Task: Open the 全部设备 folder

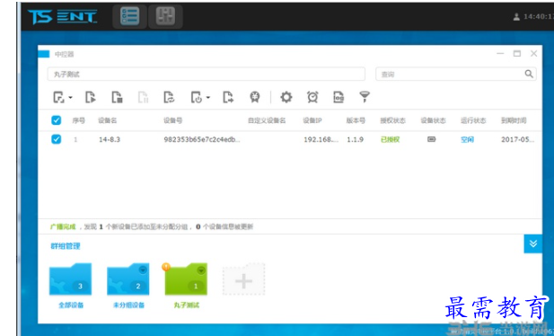Action: [70, 279]
